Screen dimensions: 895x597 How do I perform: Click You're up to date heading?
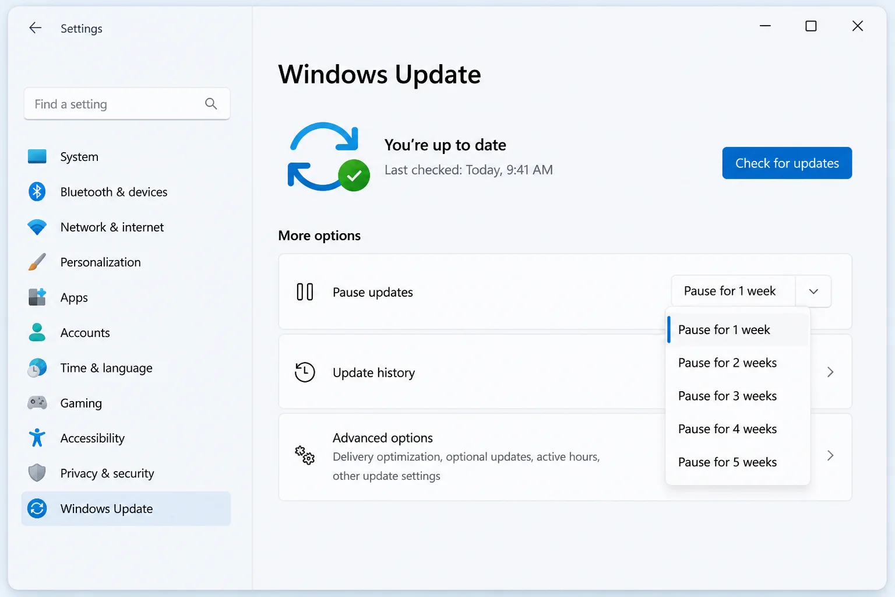445,145
